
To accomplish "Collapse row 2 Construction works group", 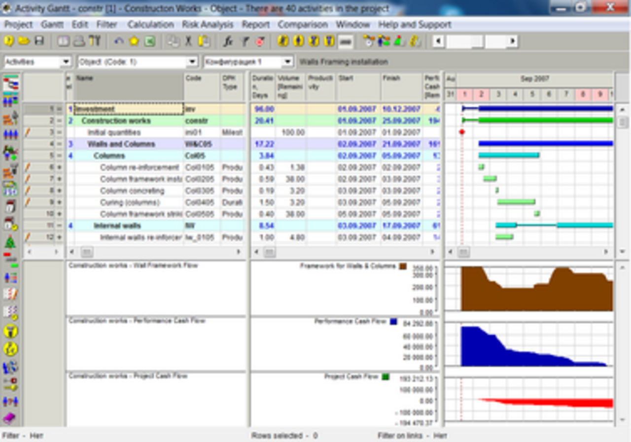I will coord(59,121).
